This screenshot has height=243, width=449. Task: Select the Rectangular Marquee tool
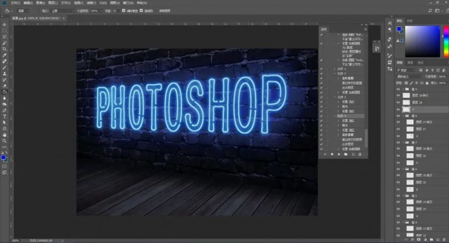click(x=4, y=31)
